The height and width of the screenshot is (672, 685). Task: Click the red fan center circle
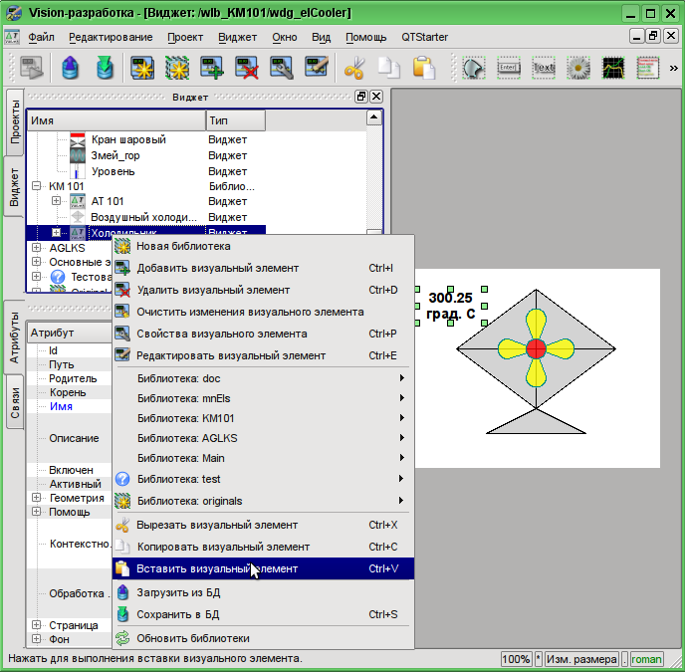(x=536, y=348)
